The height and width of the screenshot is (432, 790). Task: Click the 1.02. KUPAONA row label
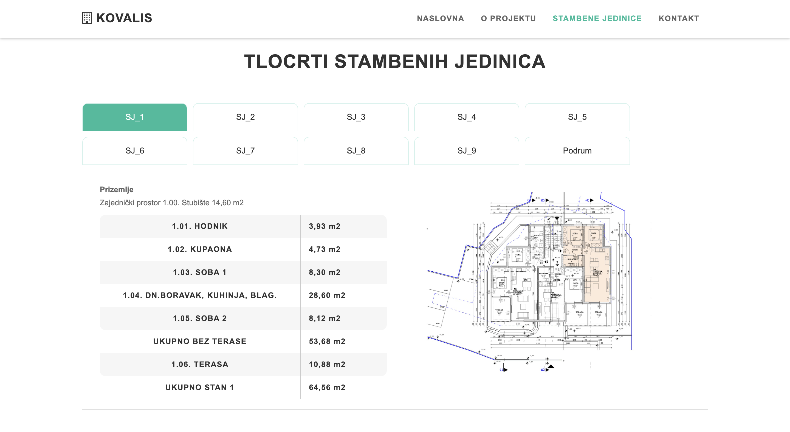pos(200,249)
